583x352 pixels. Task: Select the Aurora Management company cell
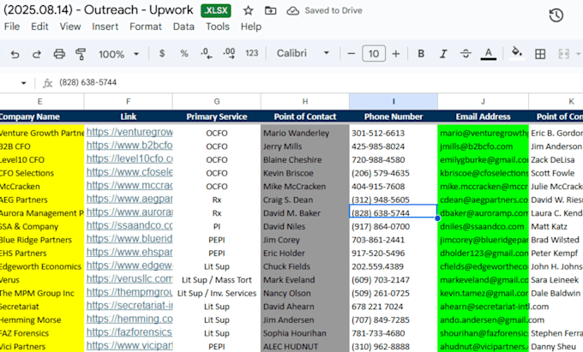pos(42,213)
